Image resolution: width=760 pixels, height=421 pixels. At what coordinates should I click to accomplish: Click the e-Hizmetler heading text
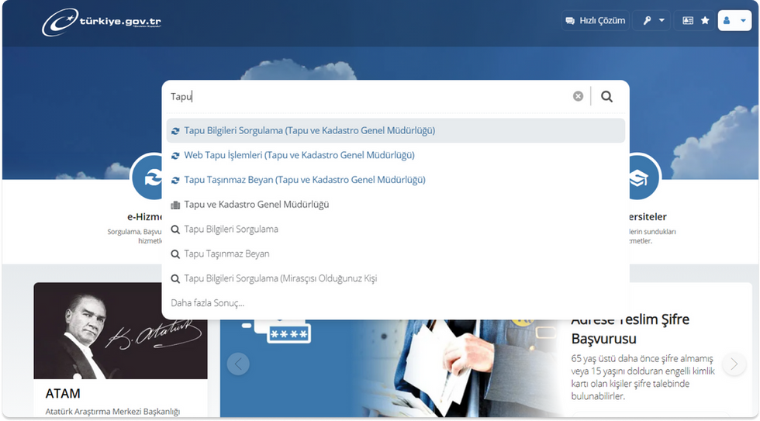(x=144, y=216)
